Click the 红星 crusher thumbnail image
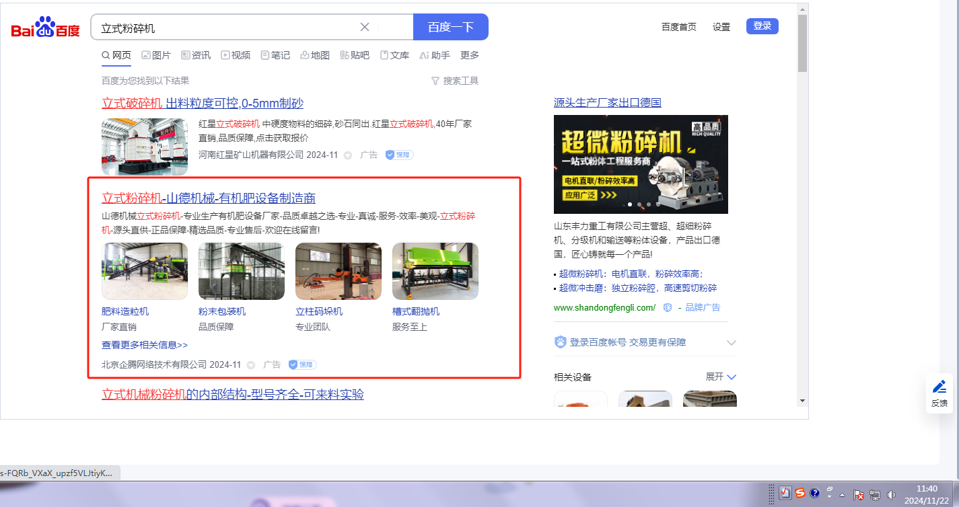Viewport: 959px width, 507px height. pos(145,147)
